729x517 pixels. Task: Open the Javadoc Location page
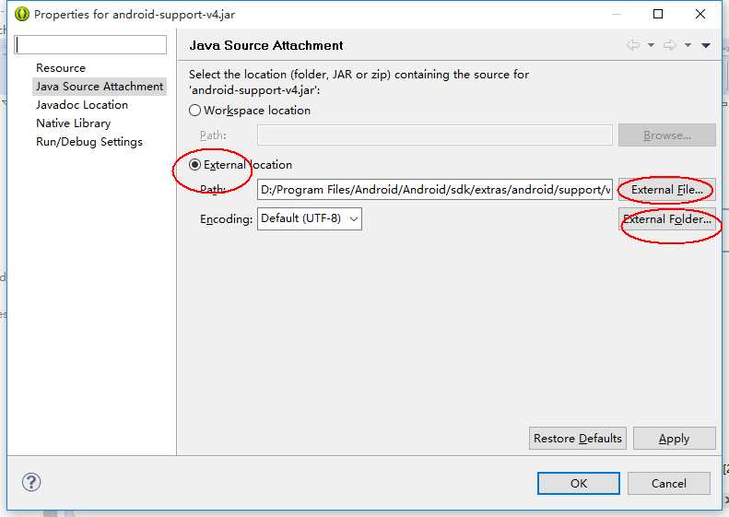[82, 105]
